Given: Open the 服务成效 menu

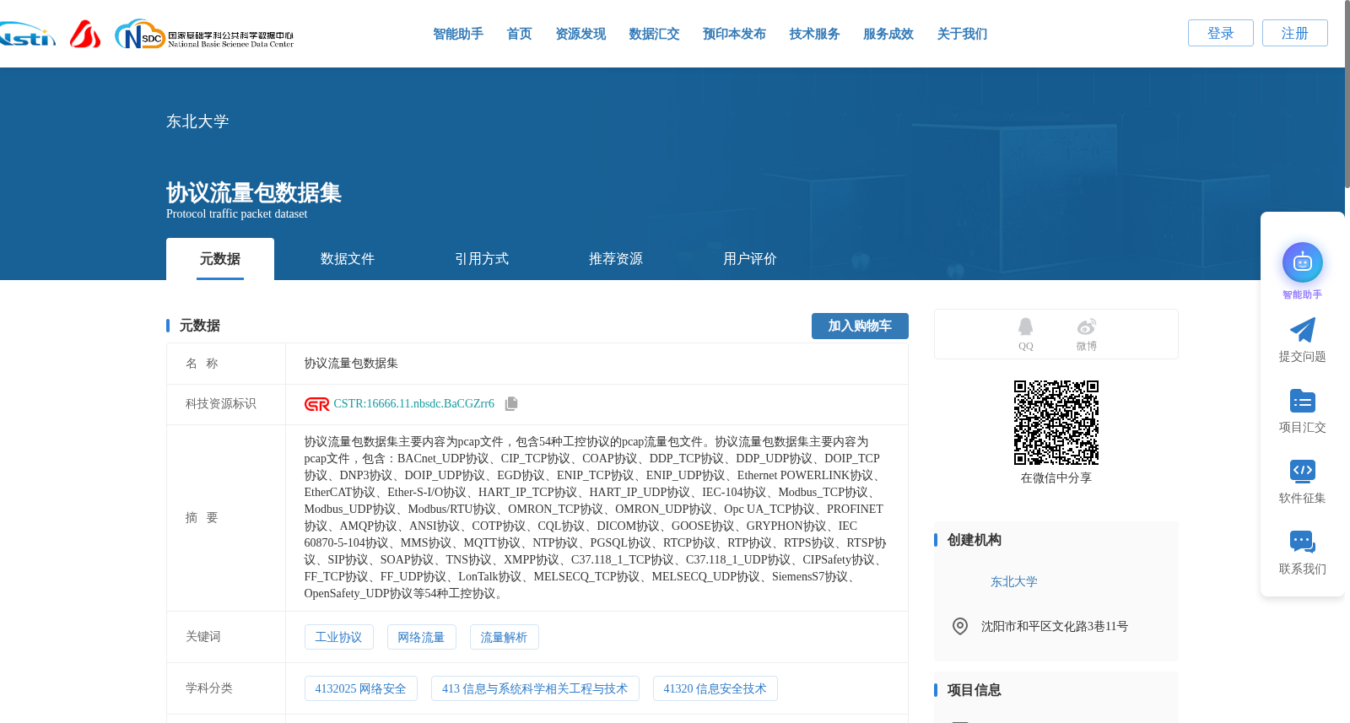Looking at the screenshot, I should click(x=888, y=34).
